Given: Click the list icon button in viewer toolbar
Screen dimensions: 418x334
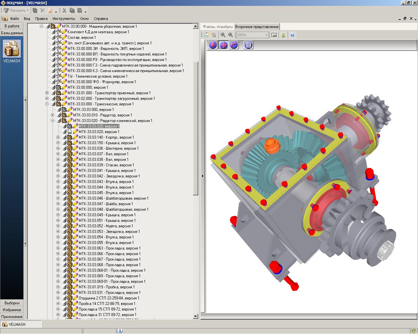Looking at the screenshot, I should 249,45.
